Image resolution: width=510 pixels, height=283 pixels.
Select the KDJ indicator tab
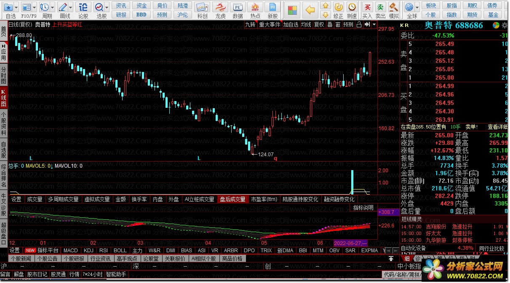pyautogui.click(x=88, y=250)
